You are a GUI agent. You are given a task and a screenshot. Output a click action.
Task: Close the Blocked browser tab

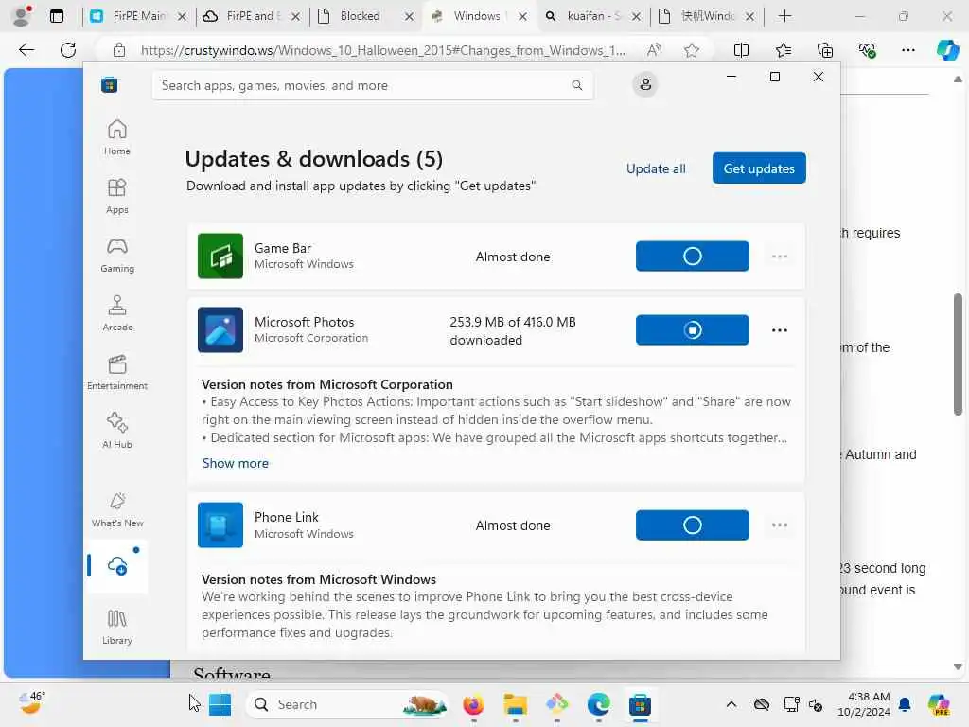pos(409,17)
